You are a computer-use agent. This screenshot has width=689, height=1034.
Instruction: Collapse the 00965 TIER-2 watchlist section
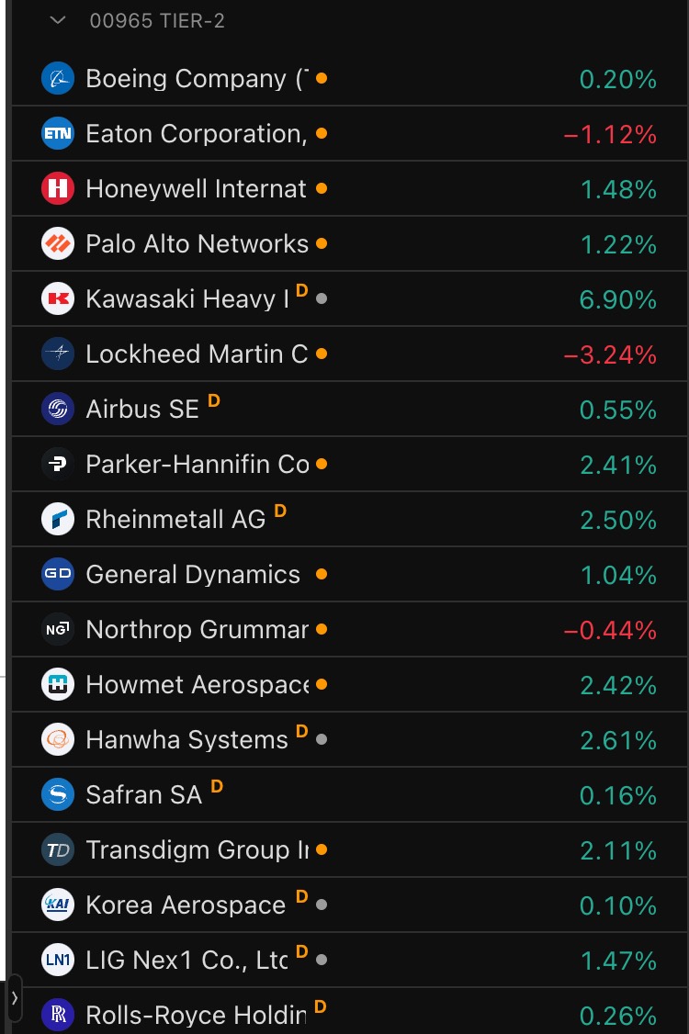59,20
